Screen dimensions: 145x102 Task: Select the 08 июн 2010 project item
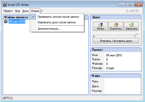(x=17, y=21)
